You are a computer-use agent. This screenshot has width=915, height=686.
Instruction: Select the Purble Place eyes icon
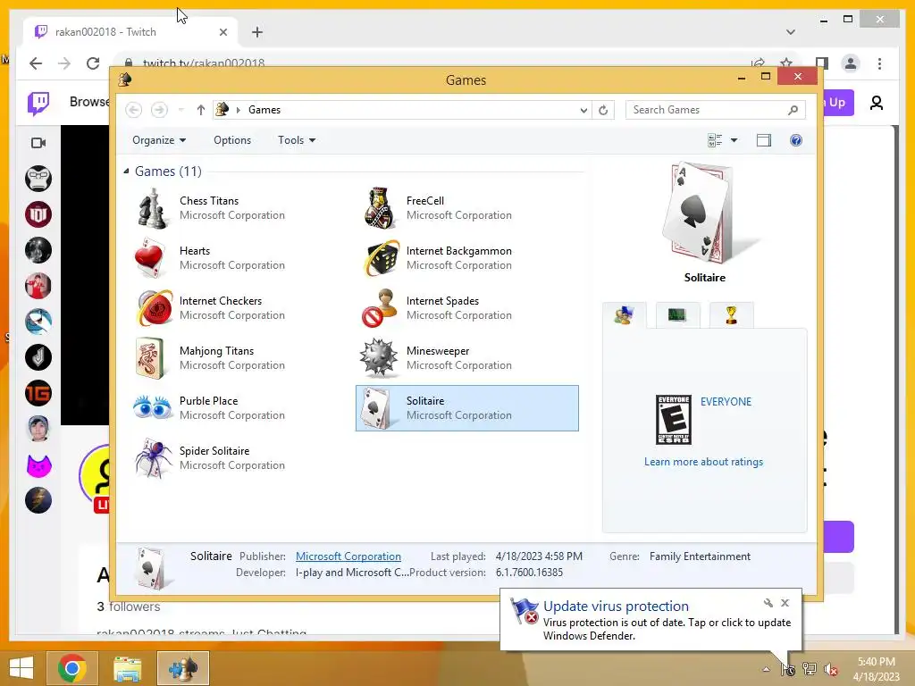click(x=152, y=407)
